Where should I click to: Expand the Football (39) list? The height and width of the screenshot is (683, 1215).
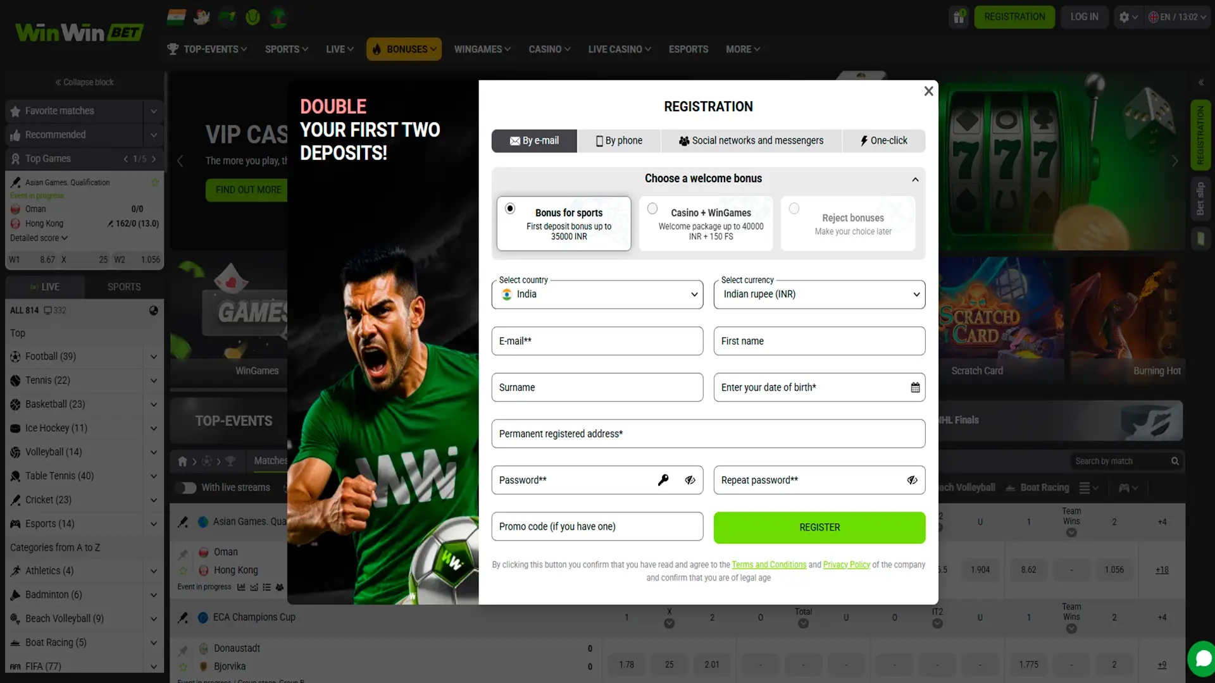(x=153, y=357)
